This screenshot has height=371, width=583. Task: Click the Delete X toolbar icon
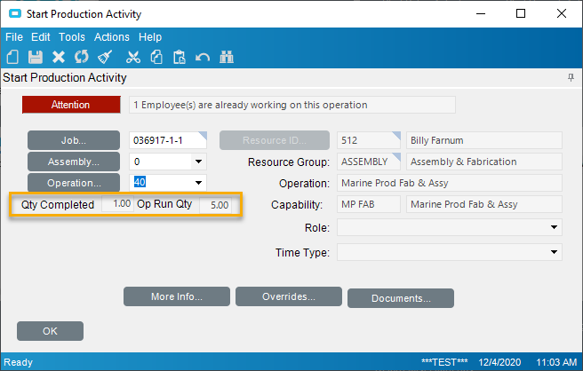pos(59,57)
